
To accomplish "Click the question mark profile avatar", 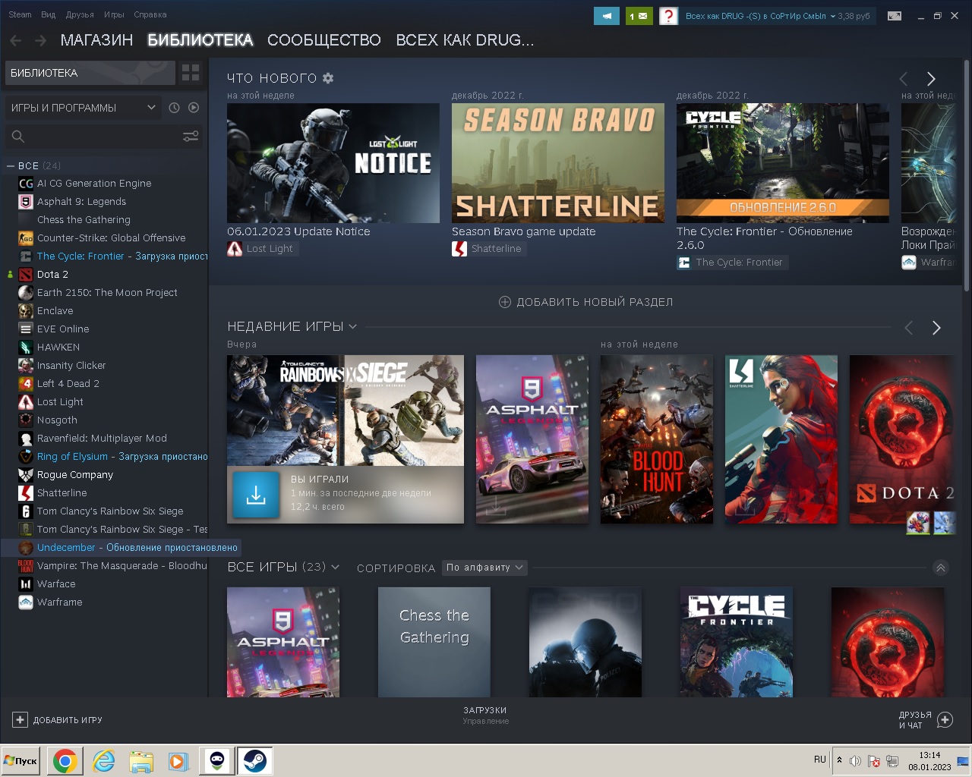I will 668,15.
